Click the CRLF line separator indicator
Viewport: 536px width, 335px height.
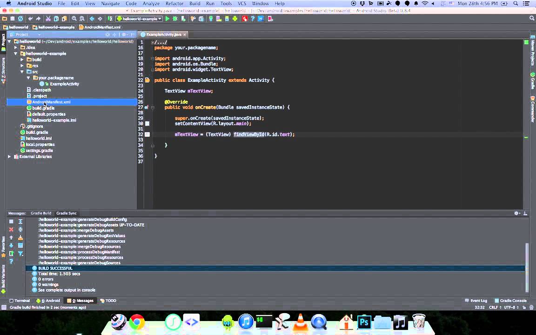click(x=495, y=307)
